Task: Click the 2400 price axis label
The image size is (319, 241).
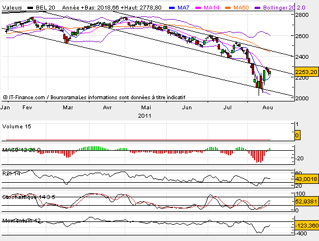Action: (x=302, y=57)
